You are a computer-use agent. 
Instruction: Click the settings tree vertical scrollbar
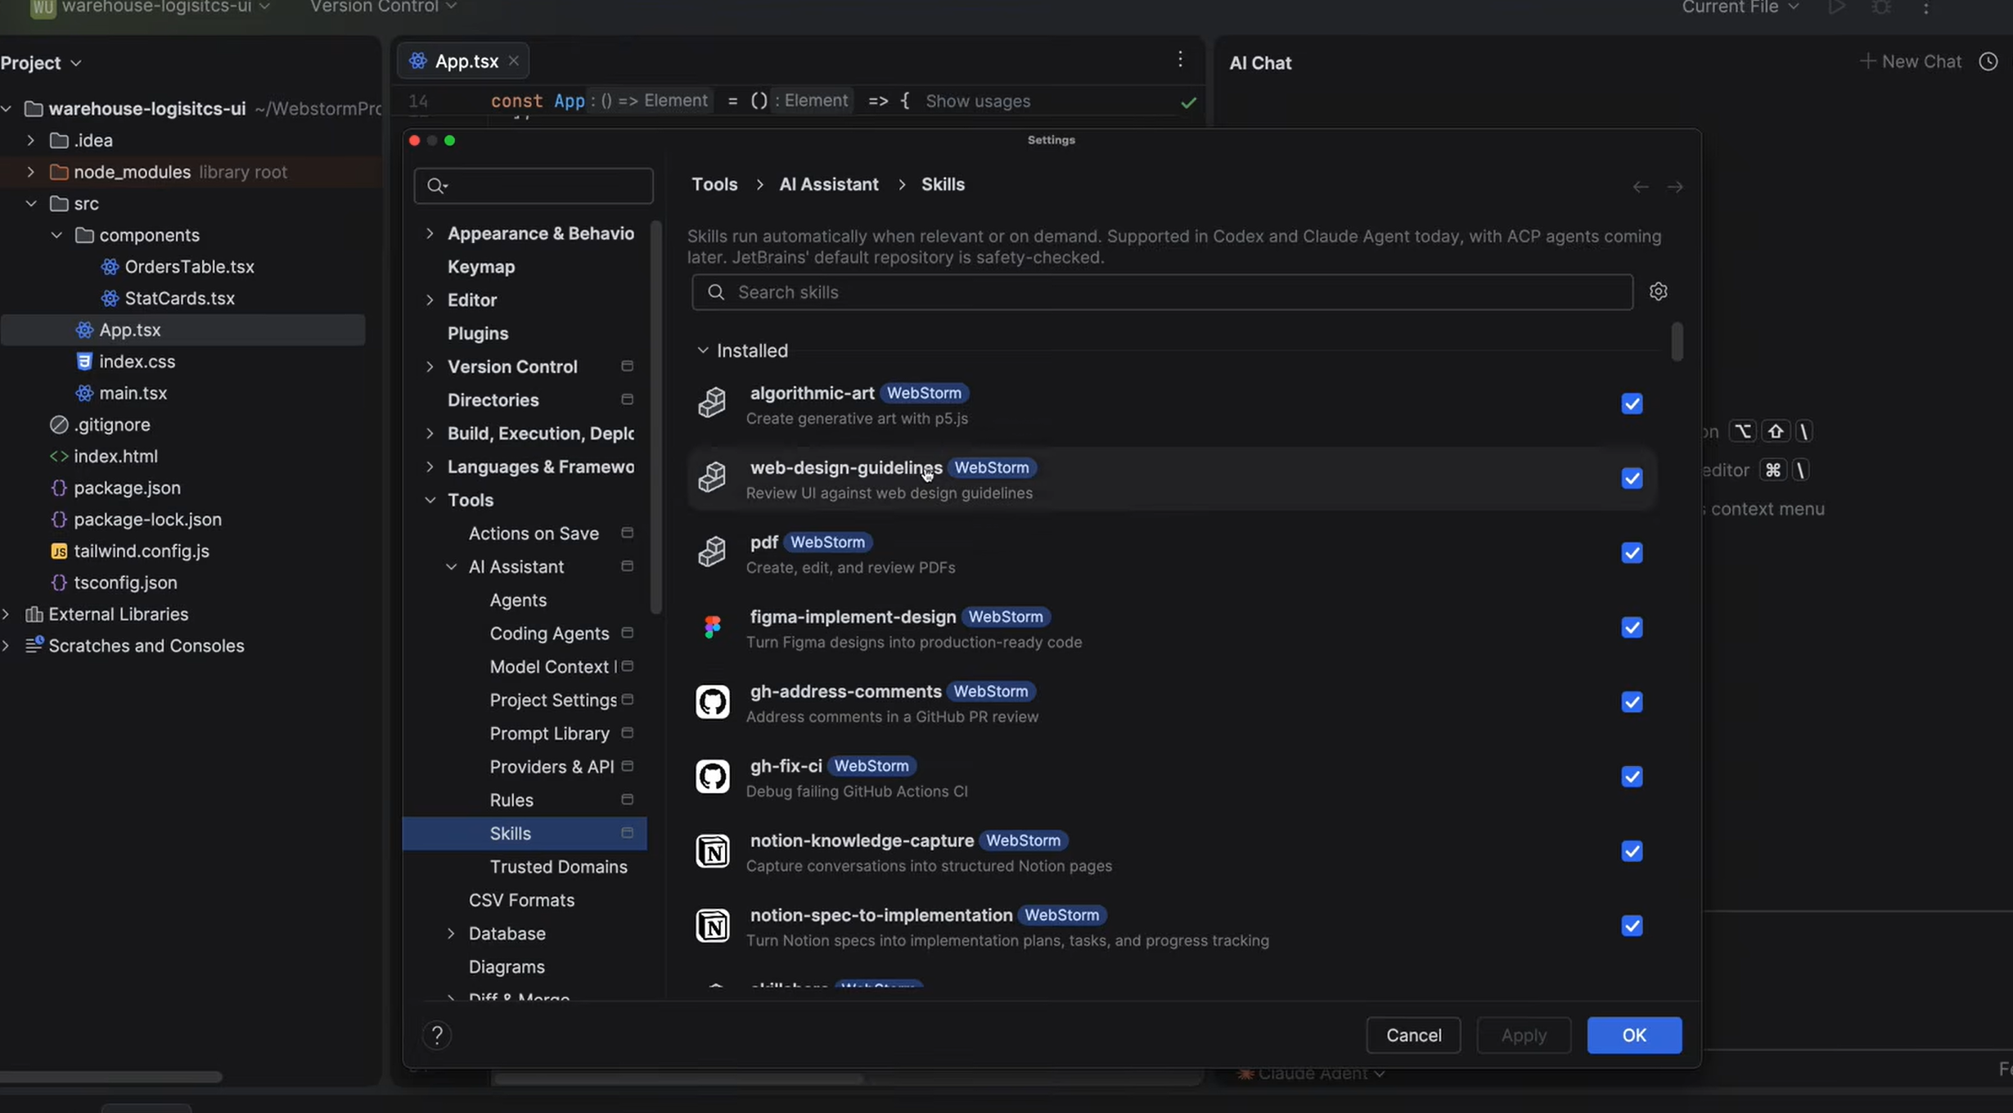pos(655,417)
